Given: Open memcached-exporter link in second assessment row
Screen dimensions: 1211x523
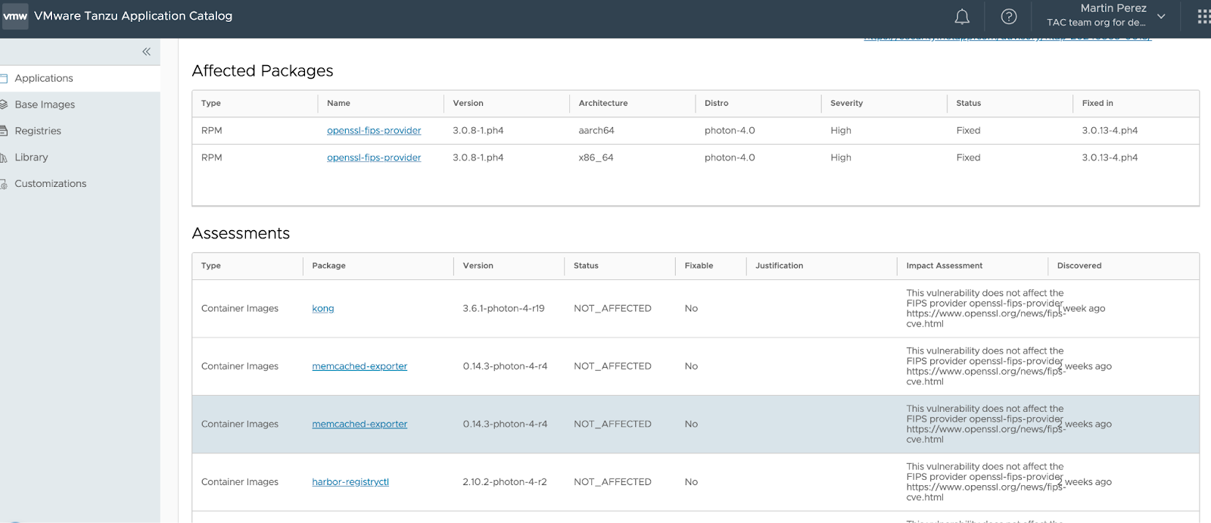Looking at the screenshot, I should (x=360, y=366).
